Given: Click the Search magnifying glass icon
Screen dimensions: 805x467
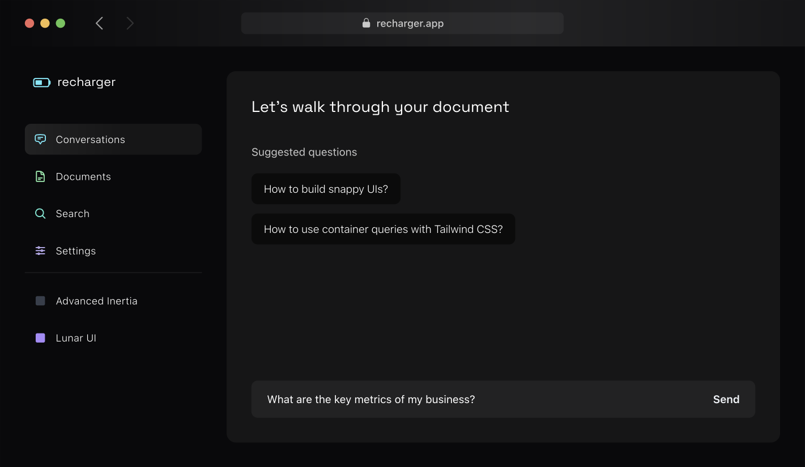Looking at the screenshot, I should 40,214.
